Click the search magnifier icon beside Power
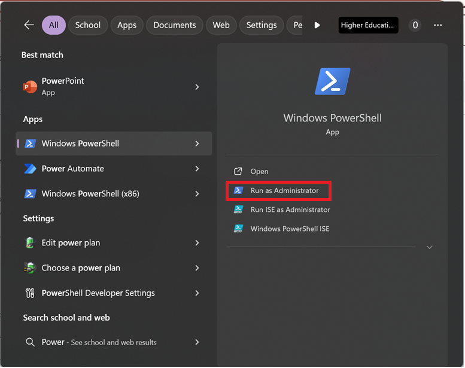The height and width of the screenshot is (368, 465). coord(30,342)
